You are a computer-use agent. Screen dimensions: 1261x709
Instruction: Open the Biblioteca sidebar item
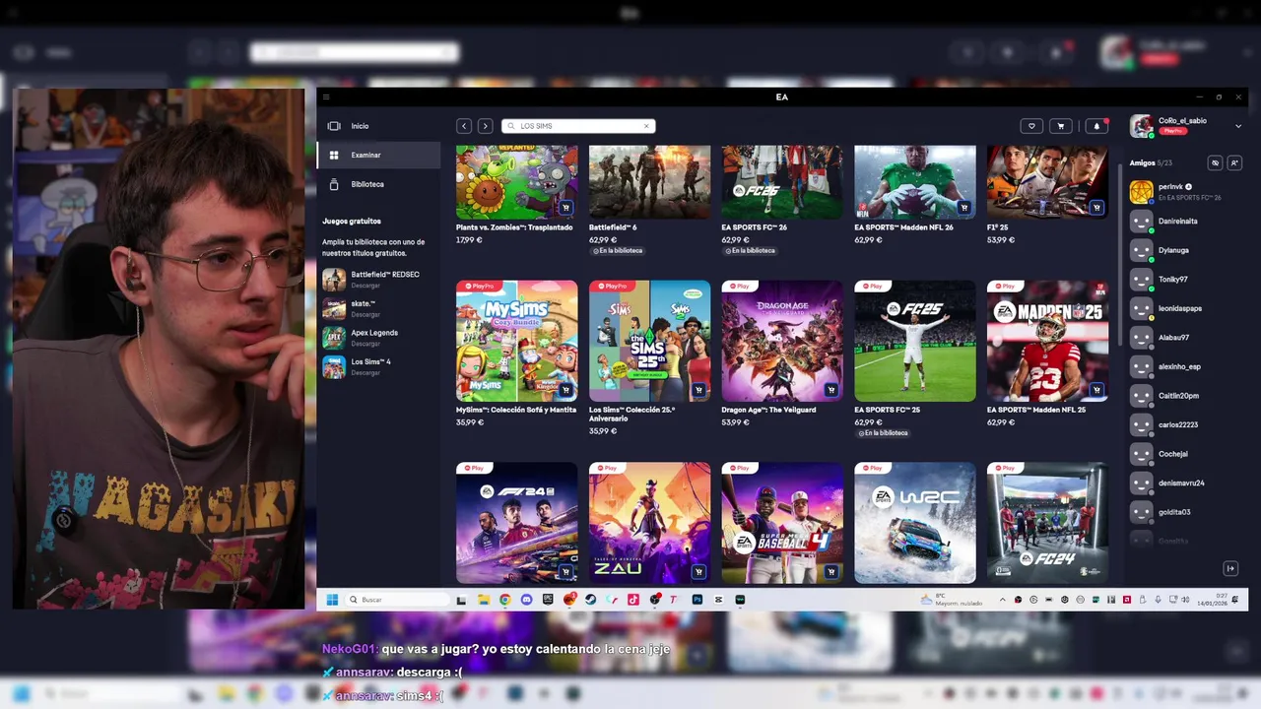click(x=378, y=184)
